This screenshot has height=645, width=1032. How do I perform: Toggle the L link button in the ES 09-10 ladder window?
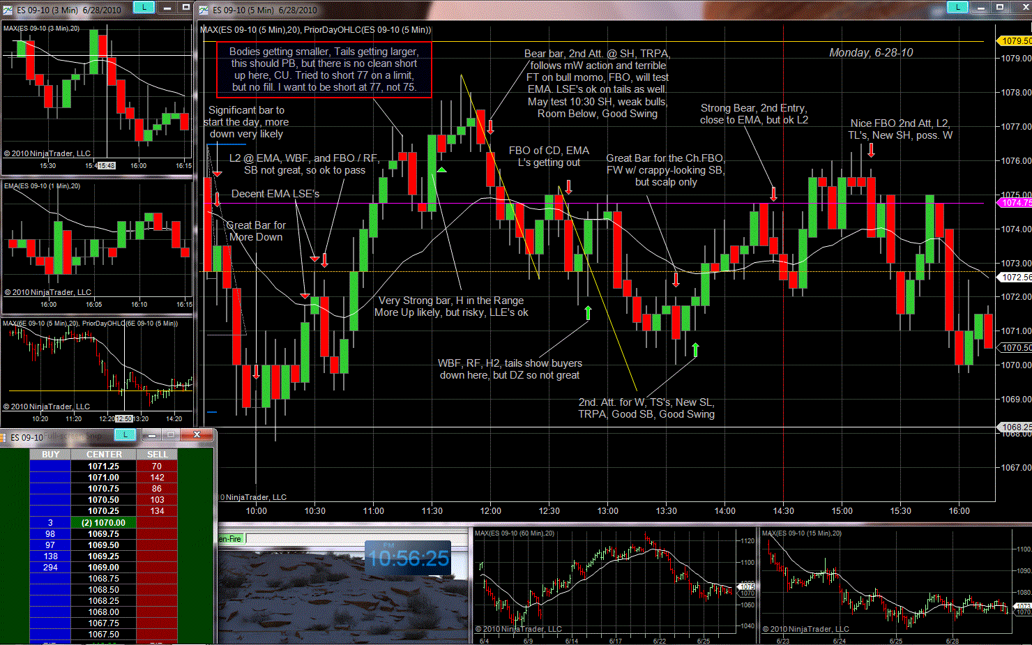click(125, 435)
